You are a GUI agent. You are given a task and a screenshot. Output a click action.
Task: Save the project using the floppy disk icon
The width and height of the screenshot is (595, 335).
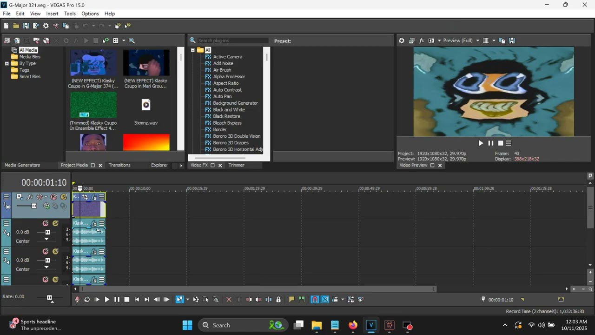26,26
